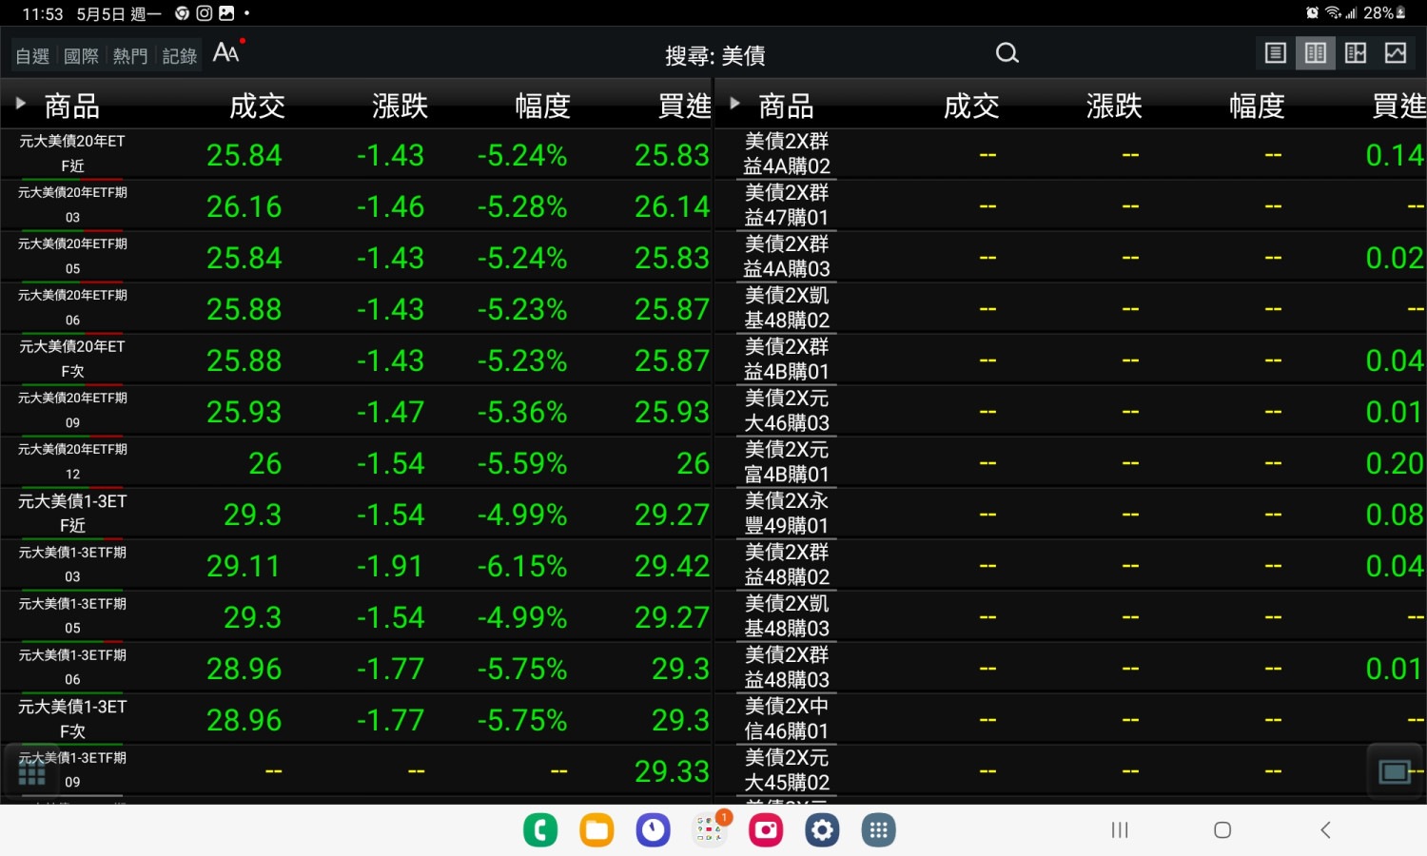Open Settings from the dock
1427x856 pixels.
822,830
